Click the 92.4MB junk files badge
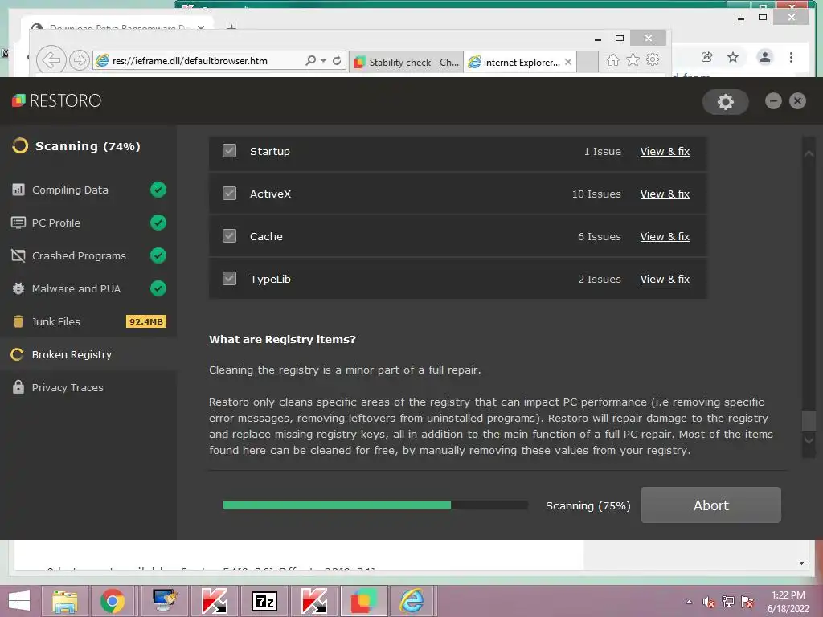823x617 pixels. coord(146,321)
